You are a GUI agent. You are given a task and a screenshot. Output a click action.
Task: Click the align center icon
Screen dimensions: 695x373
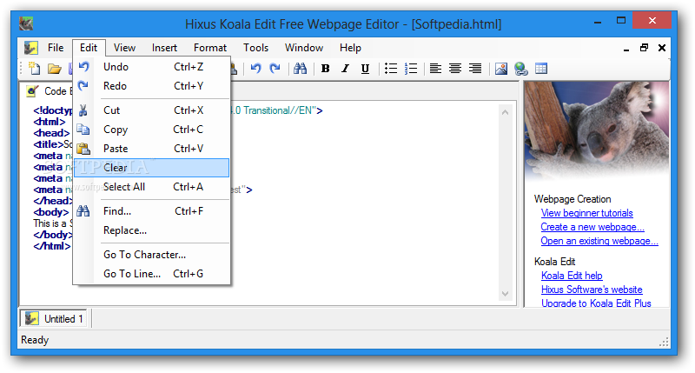[455, 69]
